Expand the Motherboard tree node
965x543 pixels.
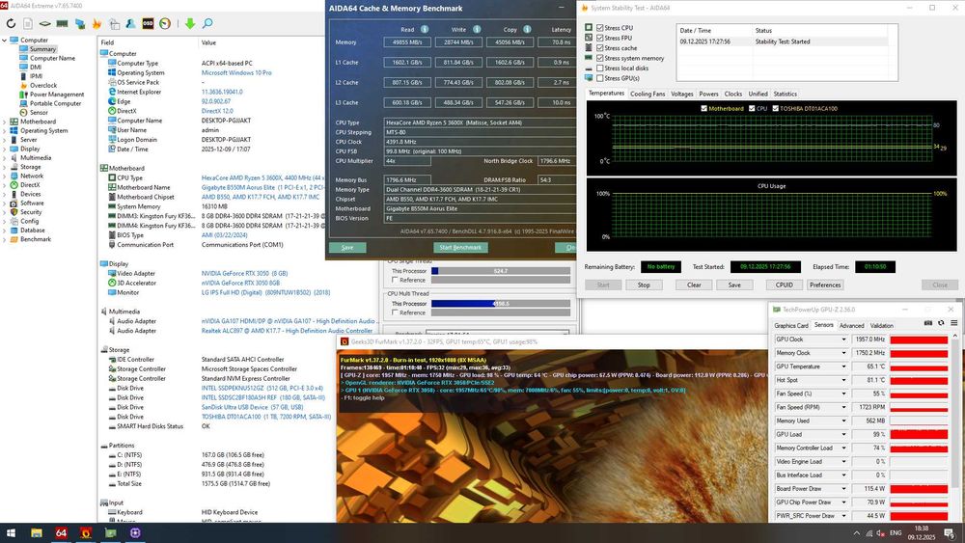(4, 122)
